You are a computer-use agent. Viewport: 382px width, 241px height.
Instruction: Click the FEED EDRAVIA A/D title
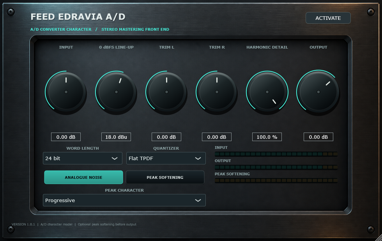[78, 17]
